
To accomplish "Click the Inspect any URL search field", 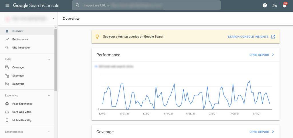I will click(x=146, y=5).
